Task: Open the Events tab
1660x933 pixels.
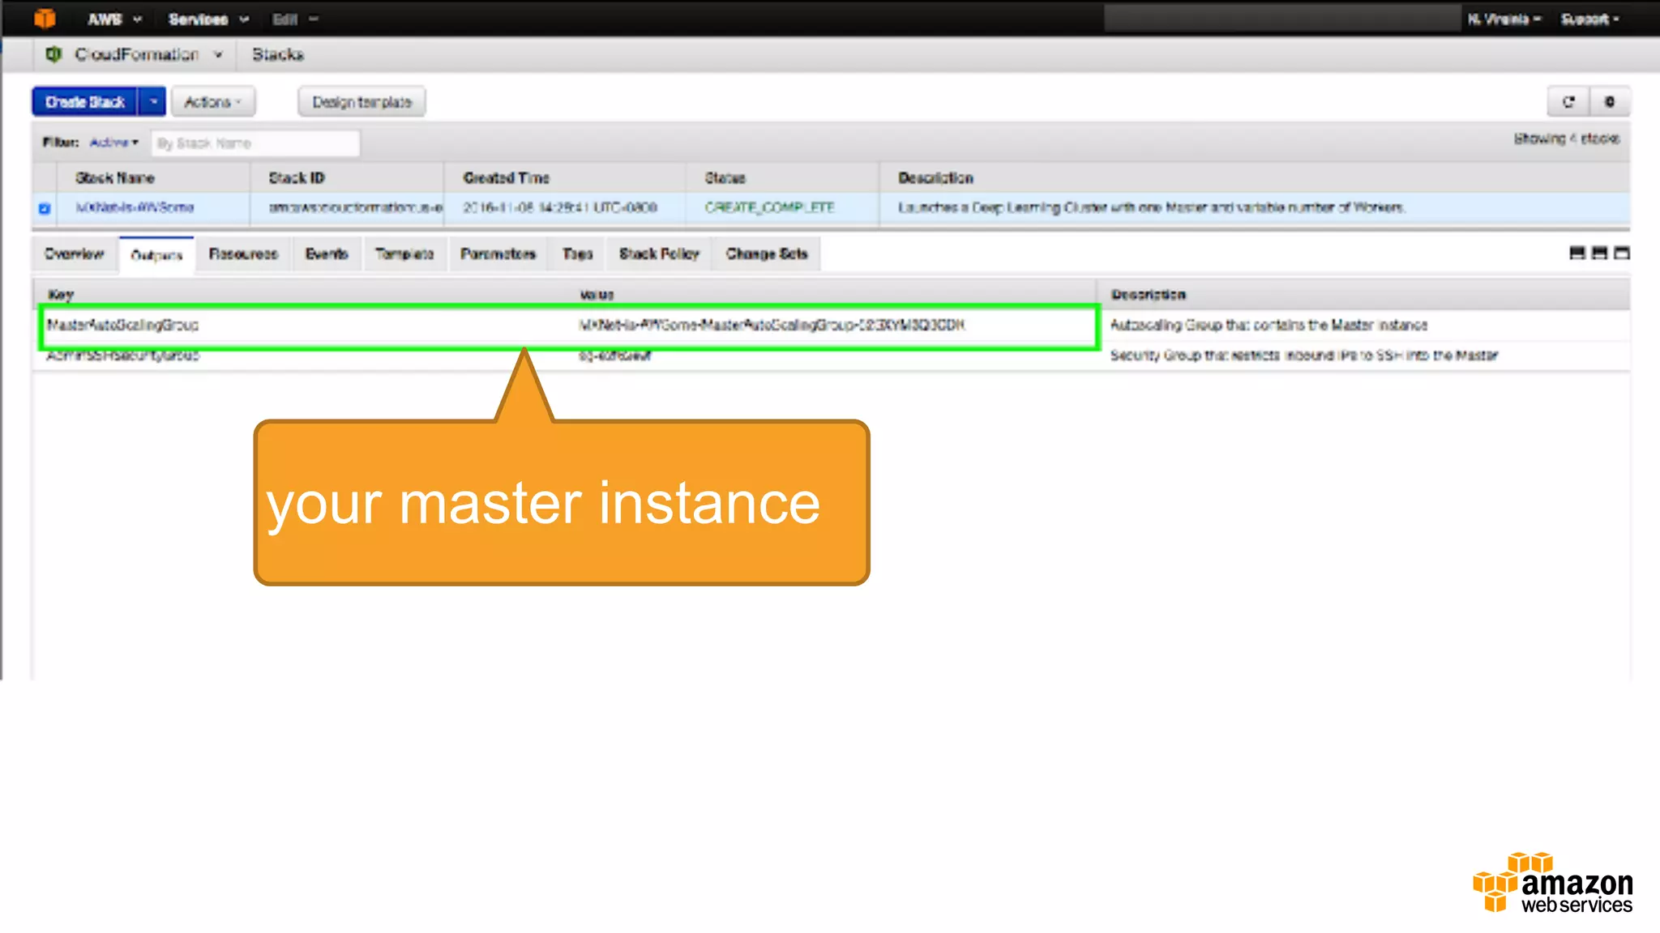Action: click(x=327, y=254)
